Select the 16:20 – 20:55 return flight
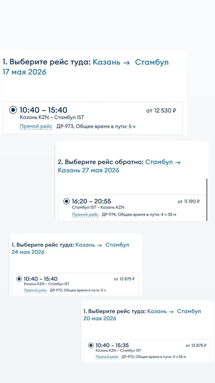The image size is (215, 383). pos(66,201)
